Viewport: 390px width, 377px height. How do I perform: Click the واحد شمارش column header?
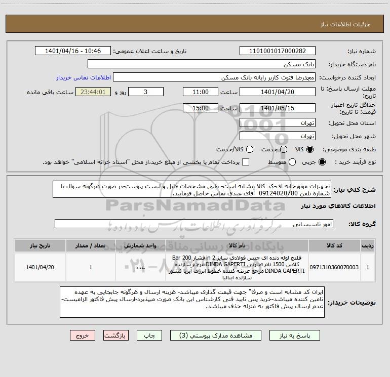(x=140, y=245)
